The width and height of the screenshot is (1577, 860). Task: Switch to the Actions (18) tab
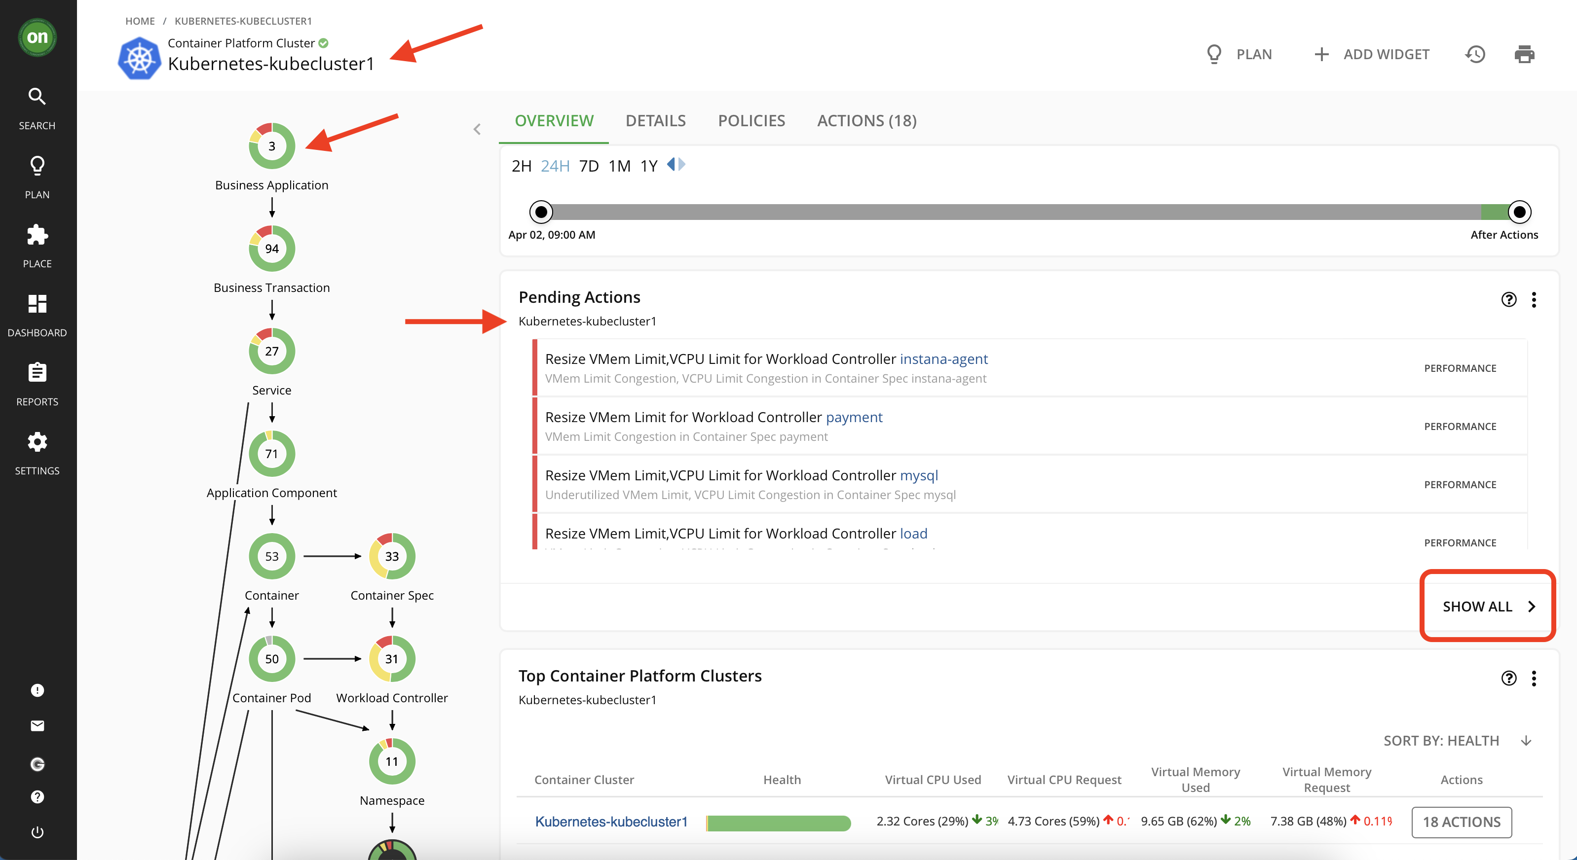coord(866,120)
